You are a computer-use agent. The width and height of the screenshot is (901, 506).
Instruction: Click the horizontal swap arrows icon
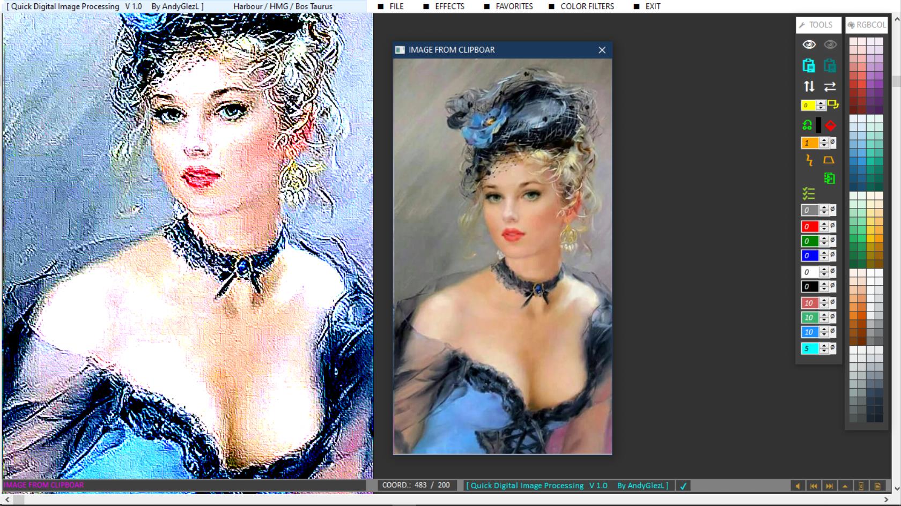point(830,86)
